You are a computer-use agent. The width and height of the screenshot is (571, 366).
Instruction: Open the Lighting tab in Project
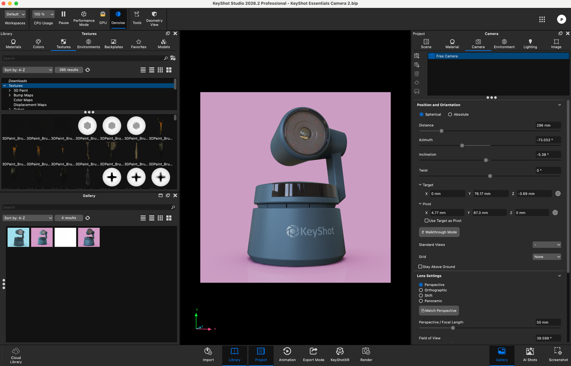pyautogui.click(x=530, y=44)
